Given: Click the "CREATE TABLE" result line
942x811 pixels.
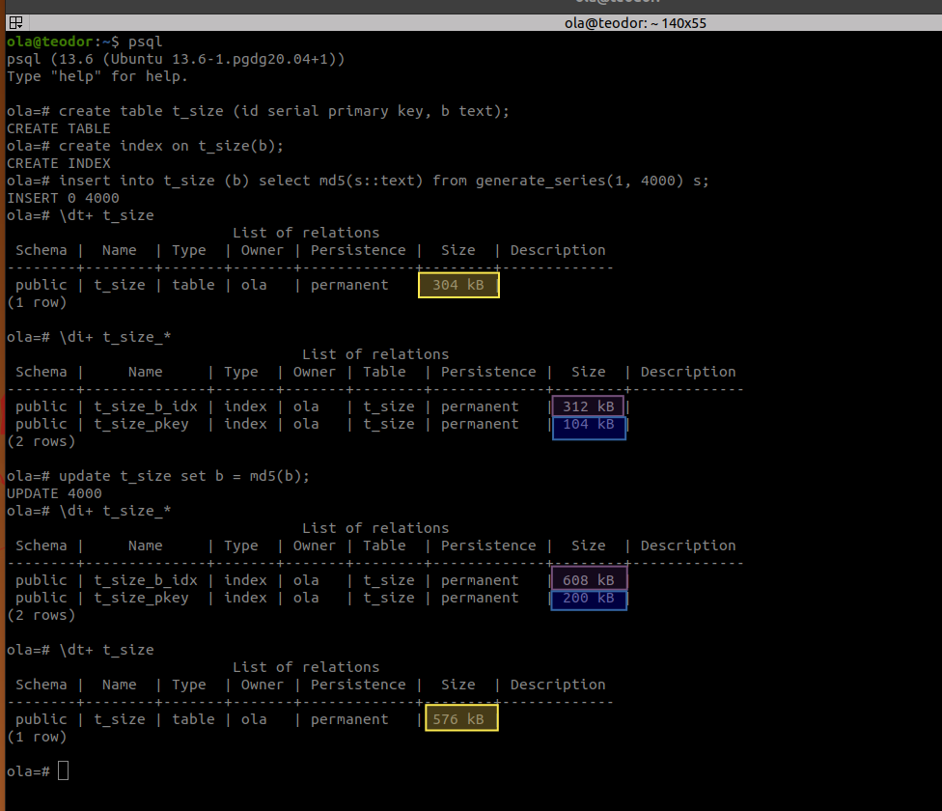Looking at the screenshot, I should pyautogui.click(x=59, y=128).
